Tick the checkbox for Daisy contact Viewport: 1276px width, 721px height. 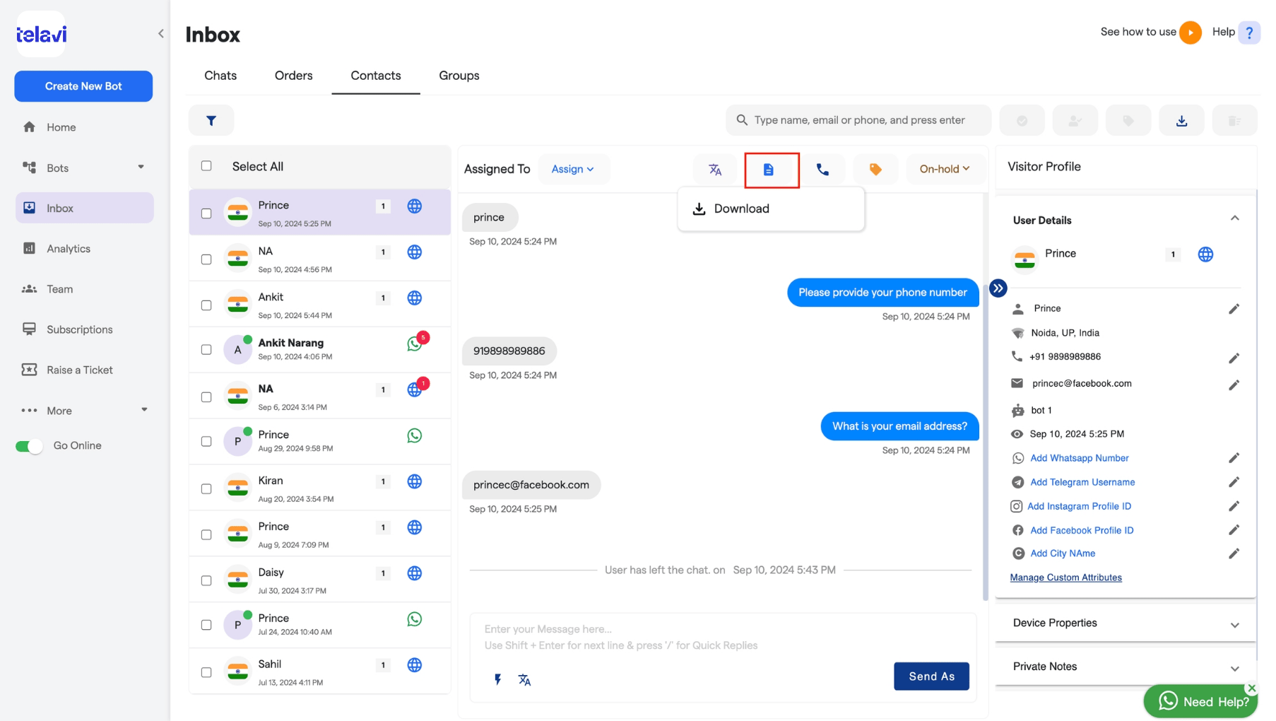(206, 580)
